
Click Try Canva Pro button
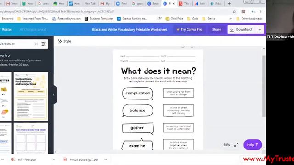[189, 29]
